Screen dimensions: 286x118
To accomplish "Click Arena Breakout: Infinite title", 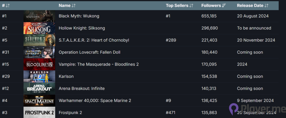I will (82, 88).
